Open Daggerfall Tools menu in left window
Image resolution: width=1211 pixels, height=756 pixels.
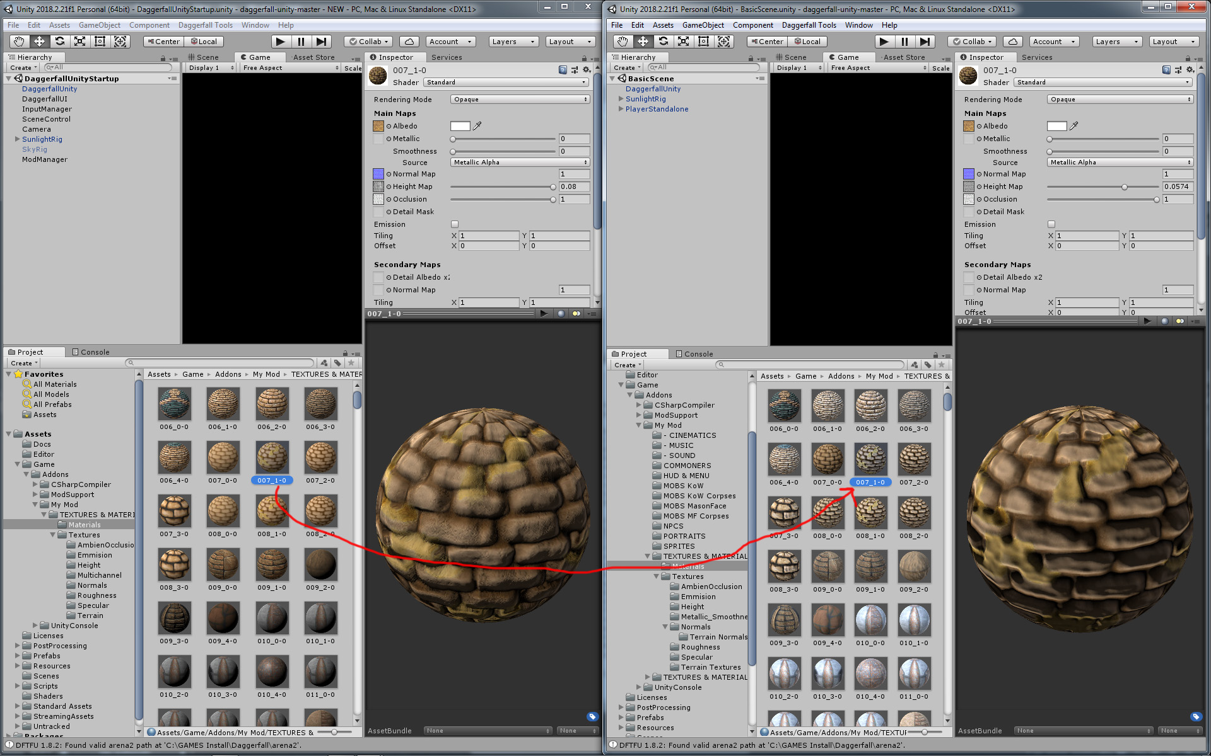click(x=205, y=25)
